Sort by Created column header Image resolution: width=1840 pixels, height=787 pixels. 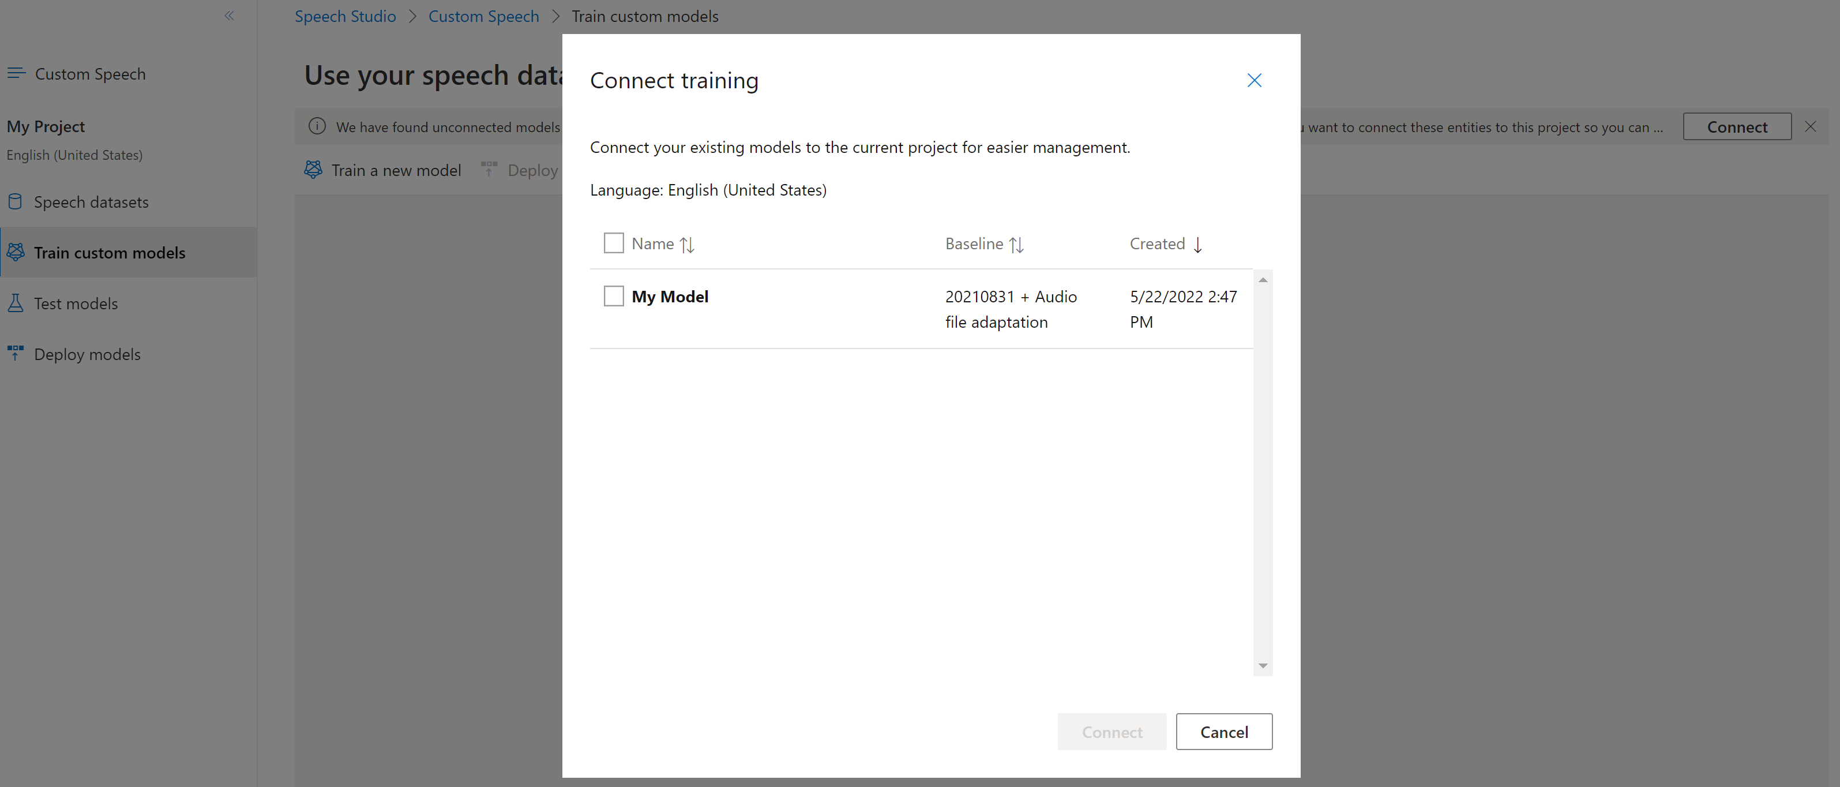(x=1166, y=244)
